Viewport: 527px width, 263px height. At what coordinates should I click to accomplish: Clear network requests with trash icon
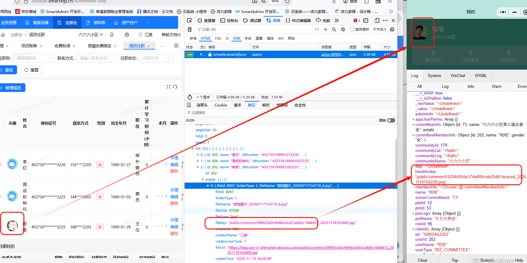point(190,29)
